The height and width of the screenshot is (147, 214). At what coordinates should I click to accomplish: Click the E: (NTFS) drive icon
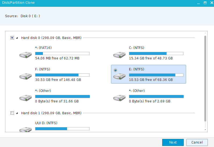[119, 76]
